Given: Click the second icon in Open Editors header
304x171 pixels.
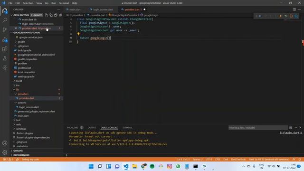Looking at the screenshot, I should [51, 15].
